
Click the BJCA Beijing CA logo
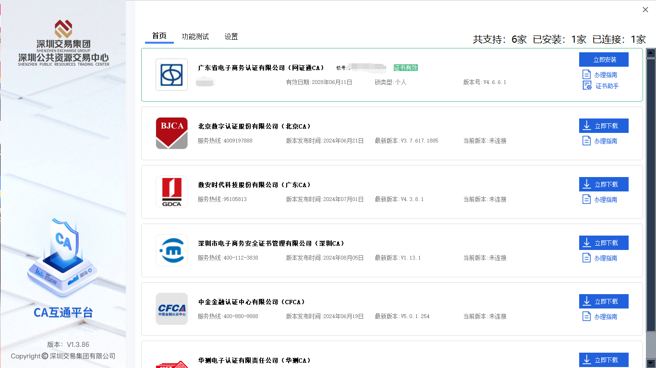[171, 133]
